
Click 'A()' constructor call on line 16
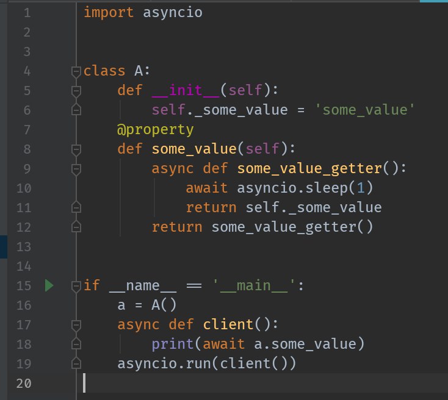[164, 305]
